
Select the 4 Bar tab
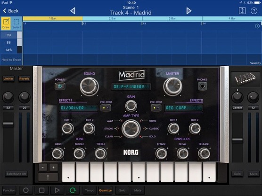tap(232, 18)
